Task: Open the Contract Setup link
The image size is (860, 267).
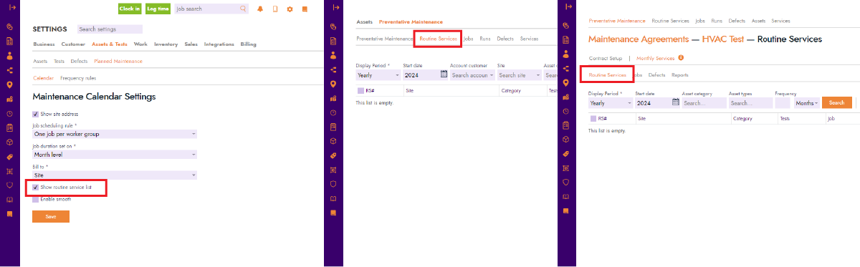Action: (606, 58)
